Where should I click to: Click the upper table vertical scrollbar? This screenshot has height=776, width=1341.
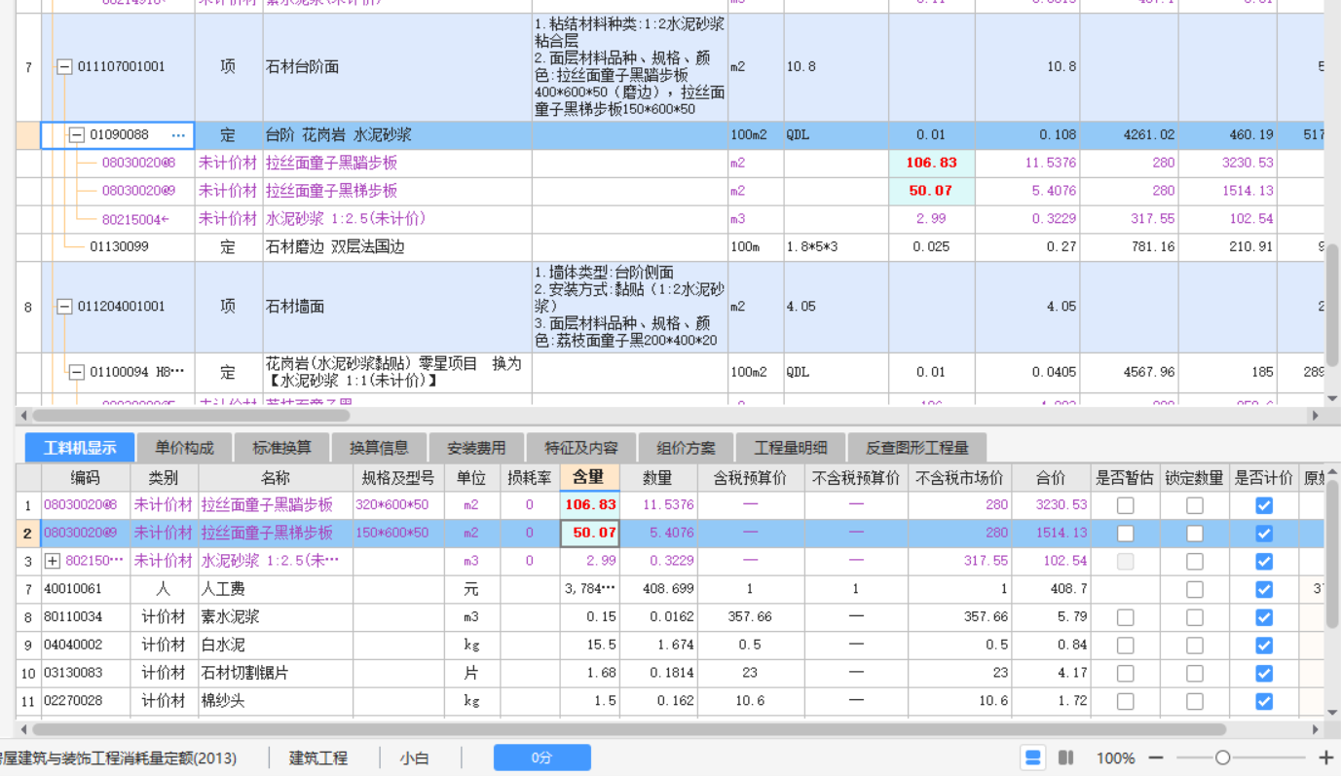click(x=1332, y=304)
